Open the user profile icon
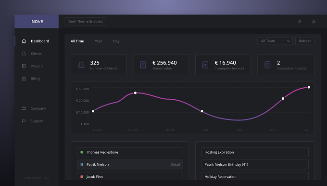Screen dimensions: 327x186 (314, 21)
